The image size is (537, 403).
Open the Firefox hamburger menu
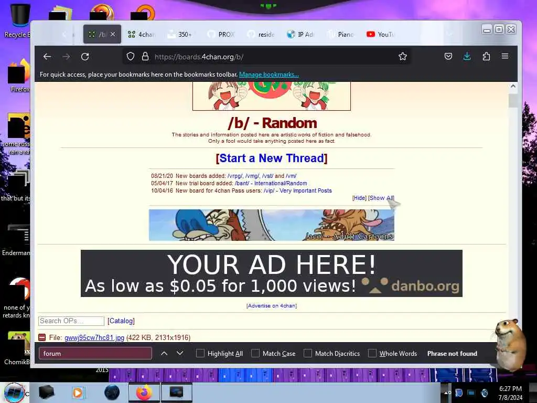505,56
